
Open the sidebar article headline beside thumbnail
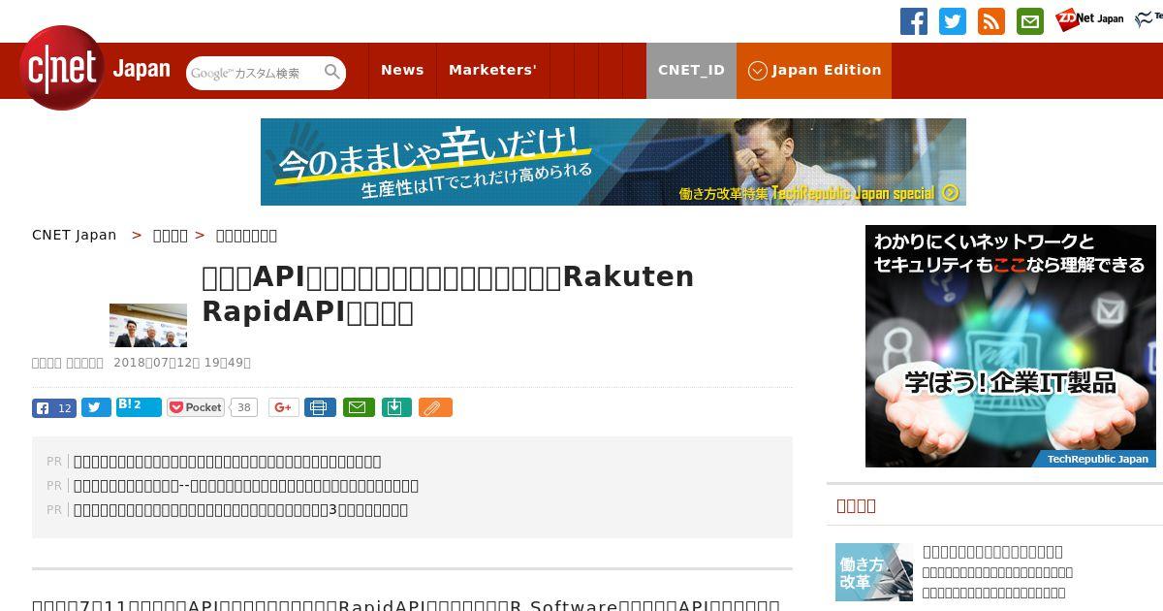point(992,552)
